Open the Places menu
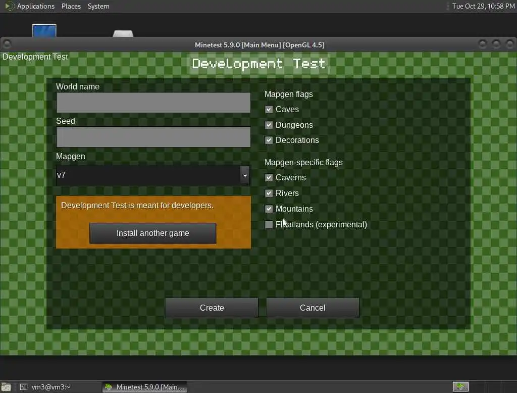Image resolution: width=517 pixels, height=393 pixels. point(71,6)
